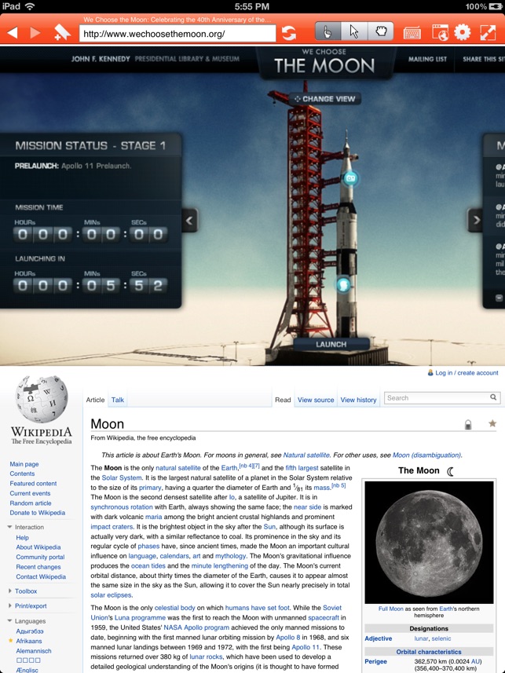Open the Talk tab
505x673 pixels.
coord(118,400)
